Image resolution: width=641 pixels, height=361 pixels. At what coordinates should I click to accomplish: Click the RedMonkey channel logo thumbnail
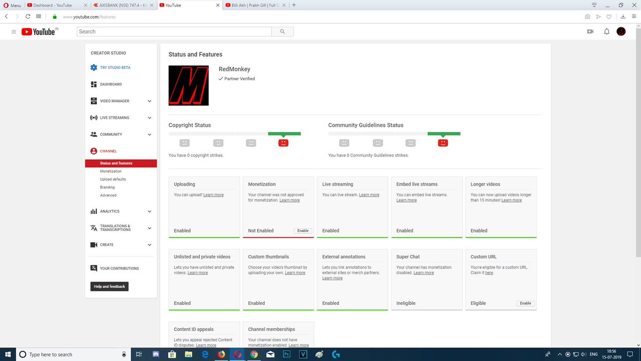pos(189,86)
